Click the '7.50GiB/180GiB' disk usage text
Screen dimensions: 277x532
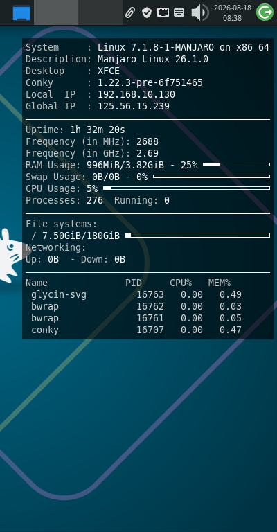coord(81,236)
